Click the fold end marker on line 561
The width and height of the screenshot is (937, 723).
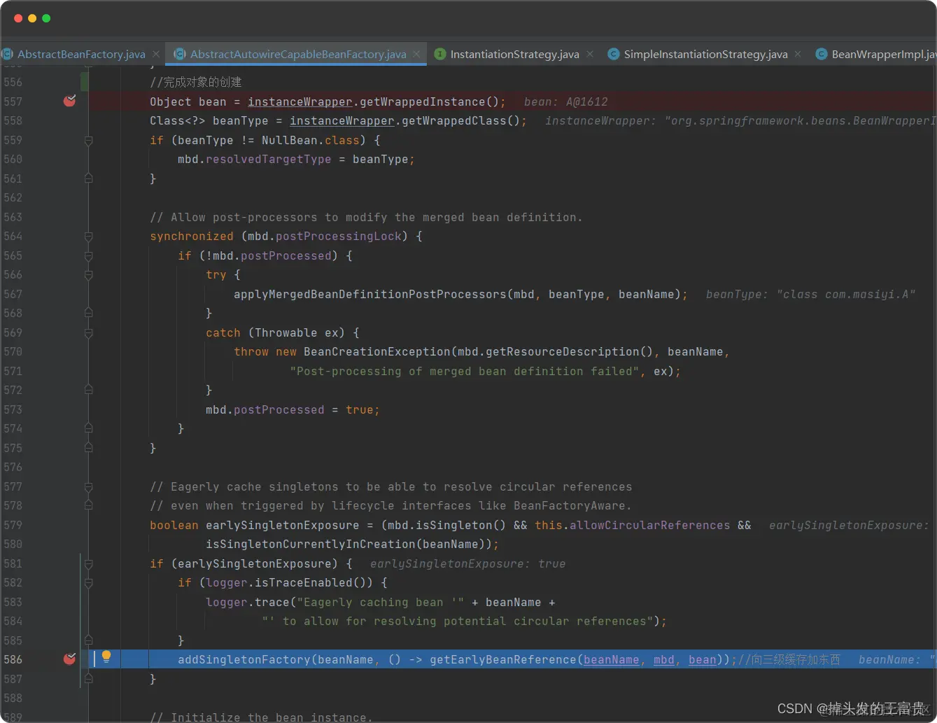pyautogui.click(x=88, y=178)
